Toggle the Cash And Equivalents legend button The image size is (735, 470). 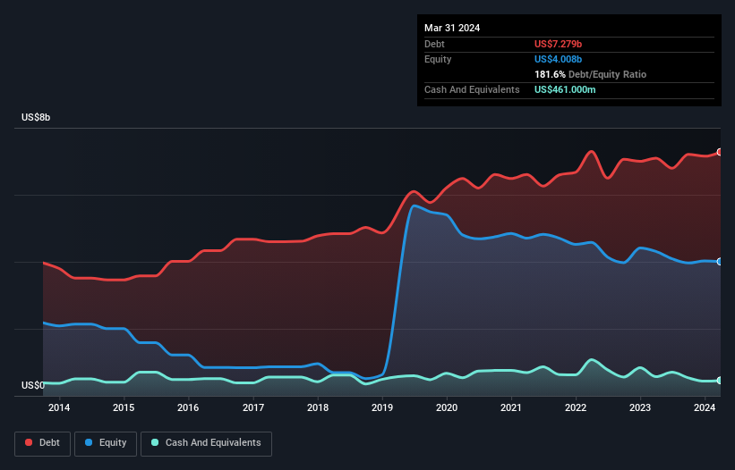[x=206, y=443]
